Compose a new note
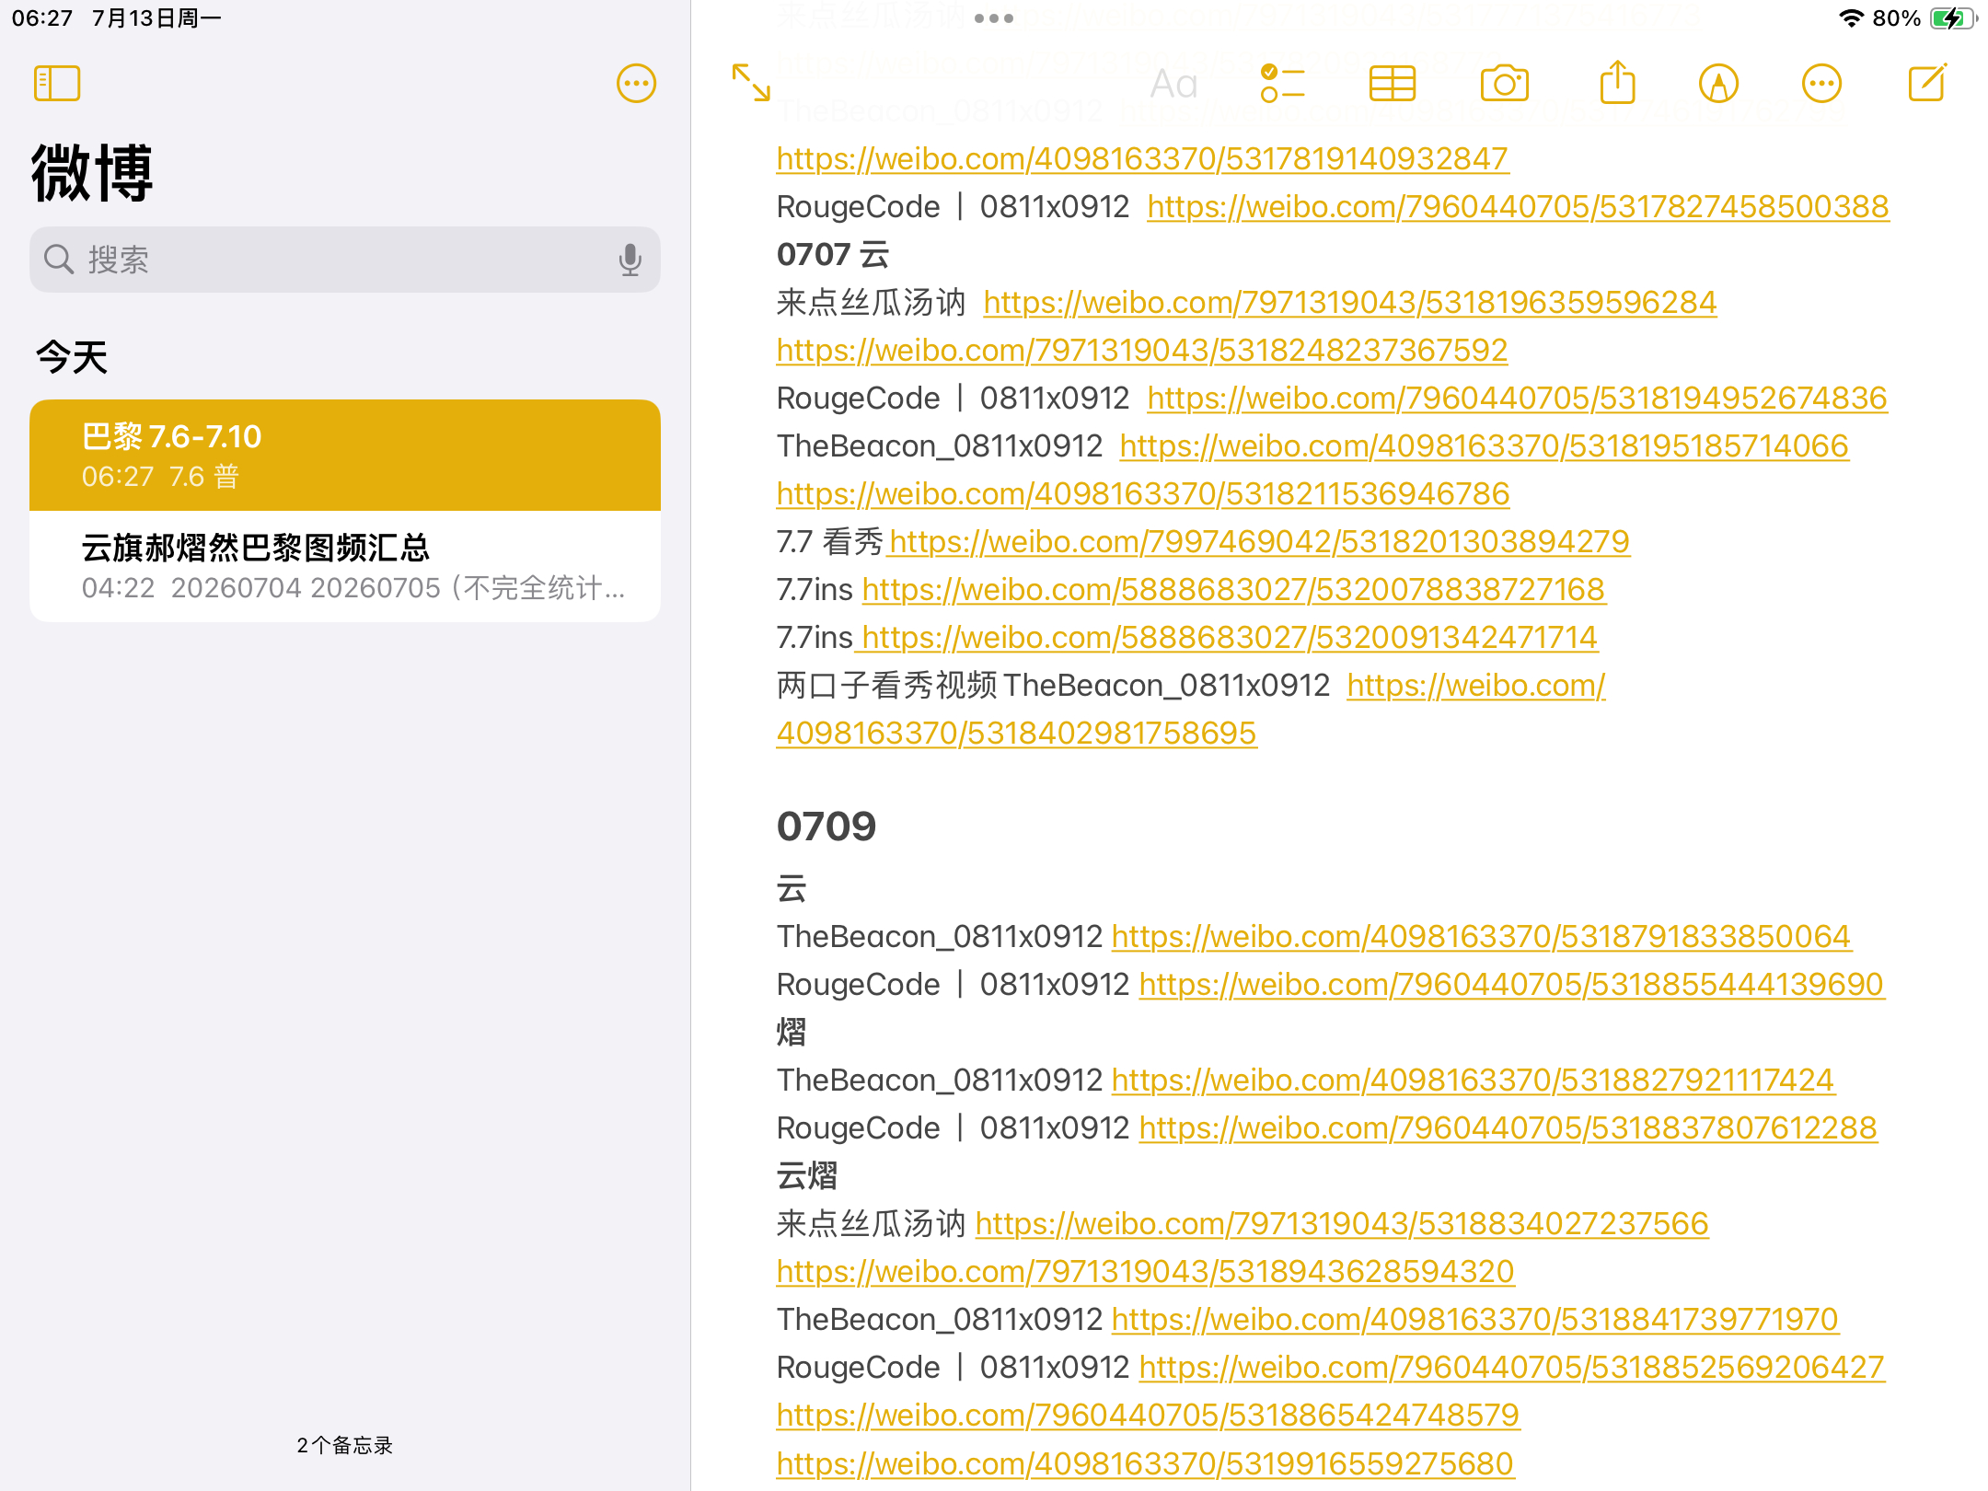 1927,83
